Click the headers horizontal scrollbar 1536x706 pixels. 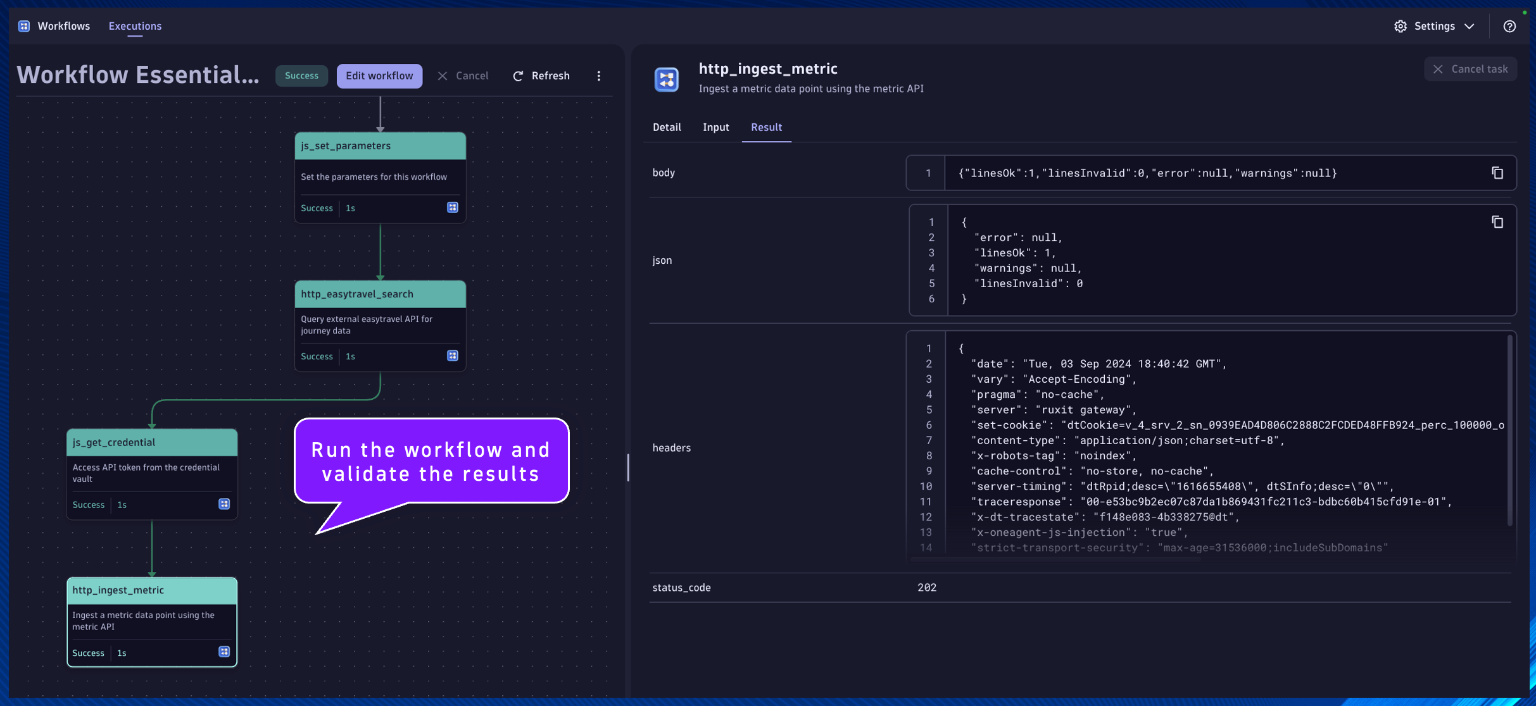coord(1056,559)
